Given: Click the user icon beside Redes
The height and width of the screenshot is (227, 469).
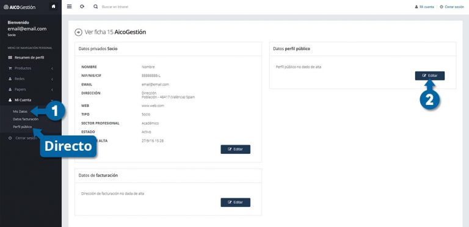Looking at the screenshot, I should (x=10, y=79).
